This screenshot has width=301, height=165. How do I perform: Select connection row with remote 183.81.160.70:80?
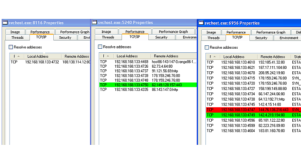(253, 130)
